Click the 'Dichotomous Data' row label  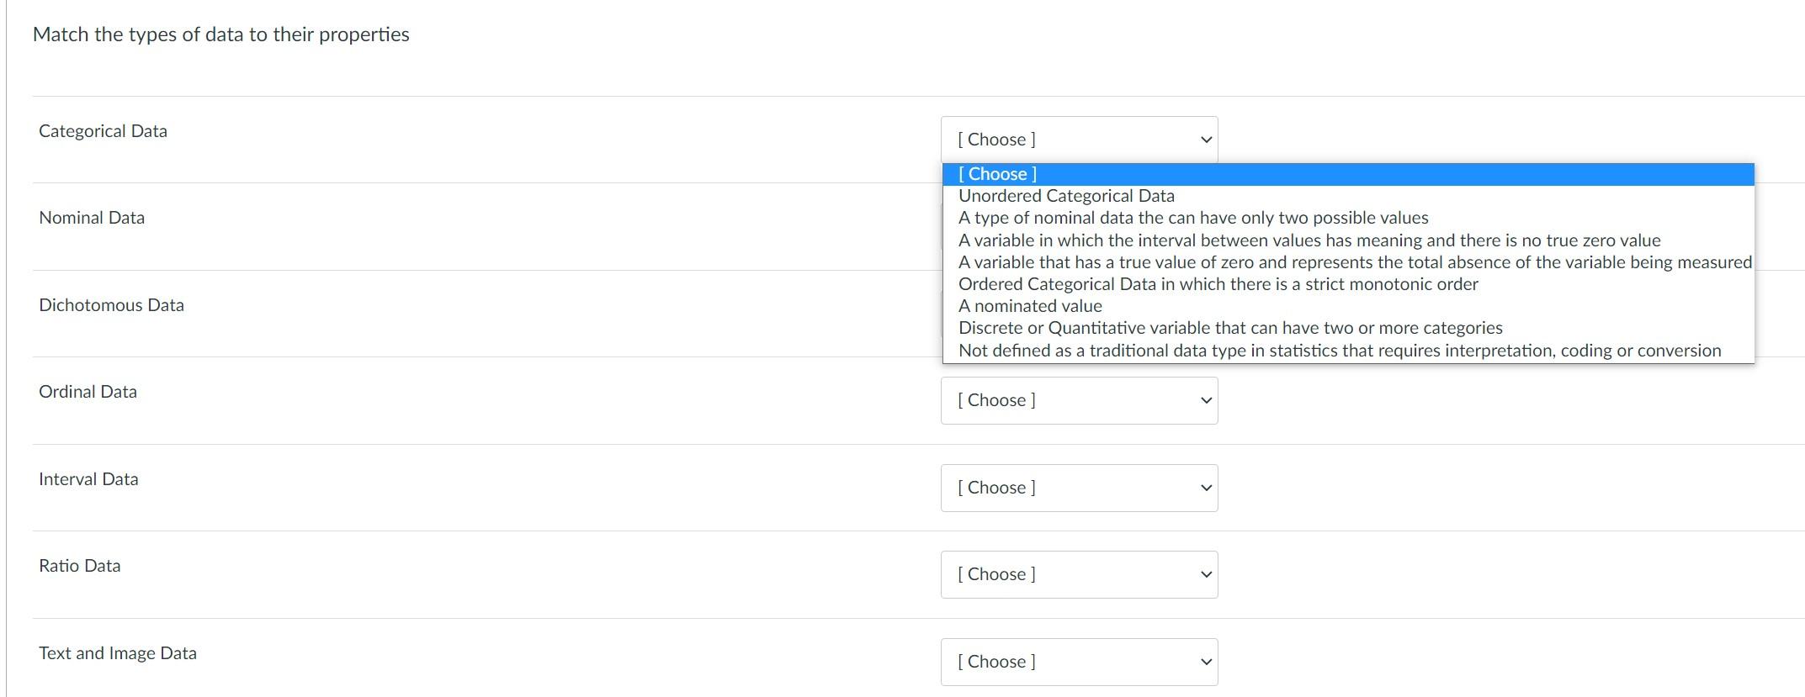[111, 305]
